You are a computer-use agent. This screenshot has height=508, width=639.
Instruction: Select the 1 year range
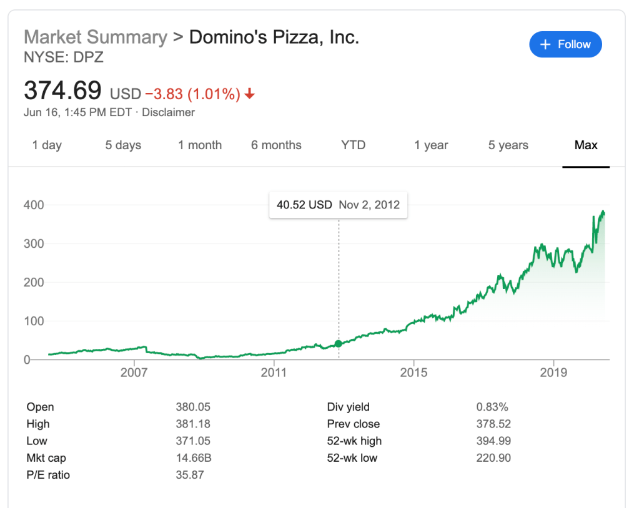tap(431, 145)
